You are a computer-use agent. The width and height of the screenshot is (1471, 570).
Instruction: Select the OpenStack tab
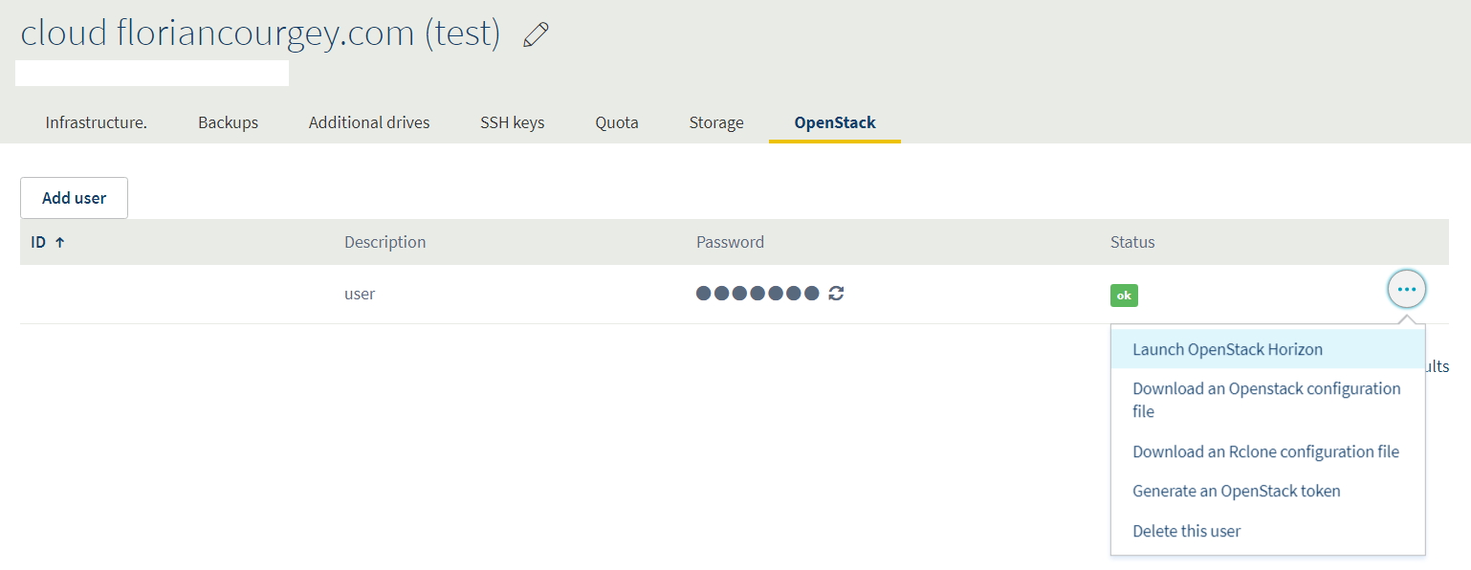(x=835, y=122)
